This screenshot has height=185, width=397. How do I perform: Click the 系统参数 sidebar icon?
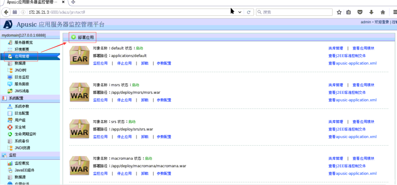(10, 106)
